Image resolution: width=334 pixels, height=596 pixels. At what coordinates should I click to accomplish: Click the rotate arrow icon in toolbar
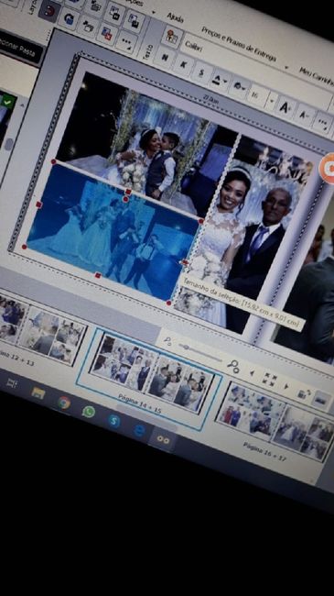tap(69, 18)
